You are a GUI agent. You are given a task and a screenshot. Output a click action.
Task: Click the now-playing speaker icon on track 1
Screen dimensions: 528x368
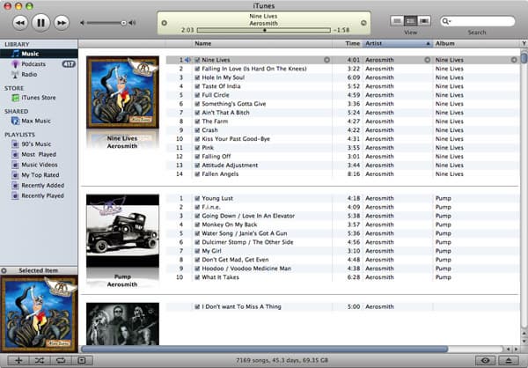coord(187,60)
